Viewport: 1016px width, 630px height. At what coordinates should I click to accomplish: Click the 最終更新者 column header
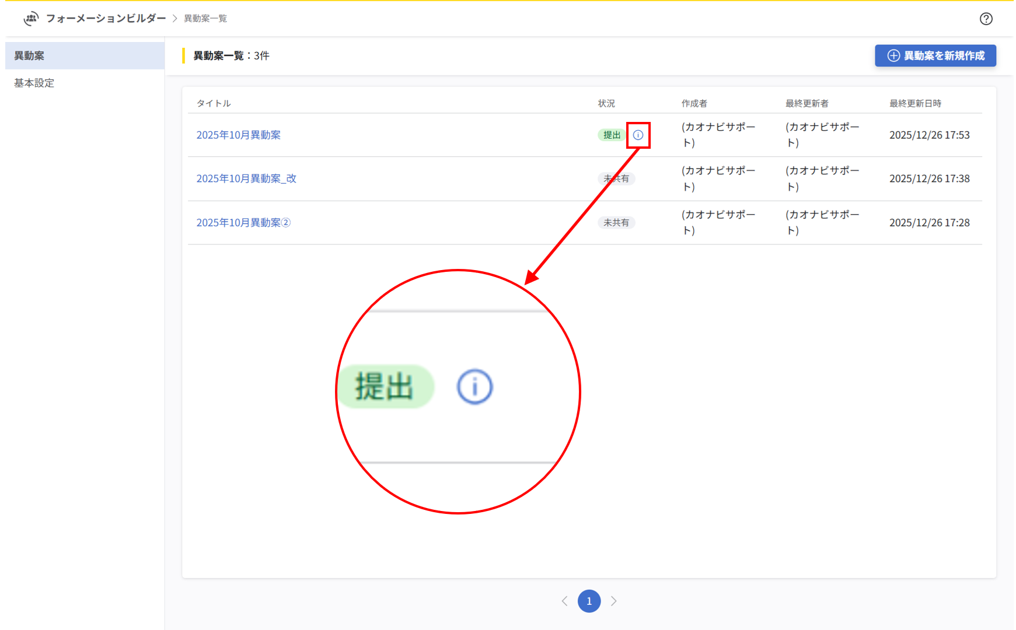pyautogui.click(x=806, y=103)
